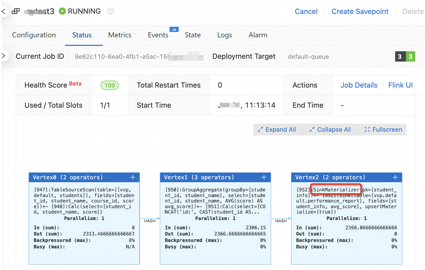This screenshot has height=270, width=425.
Task: Open Job Details
Action: point(359,85)
